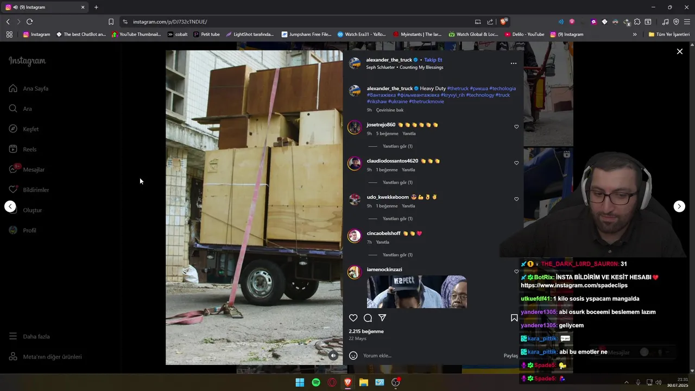Open the browser hamburger menu
The image size is (695, 391).
click(x=687, y=22)
